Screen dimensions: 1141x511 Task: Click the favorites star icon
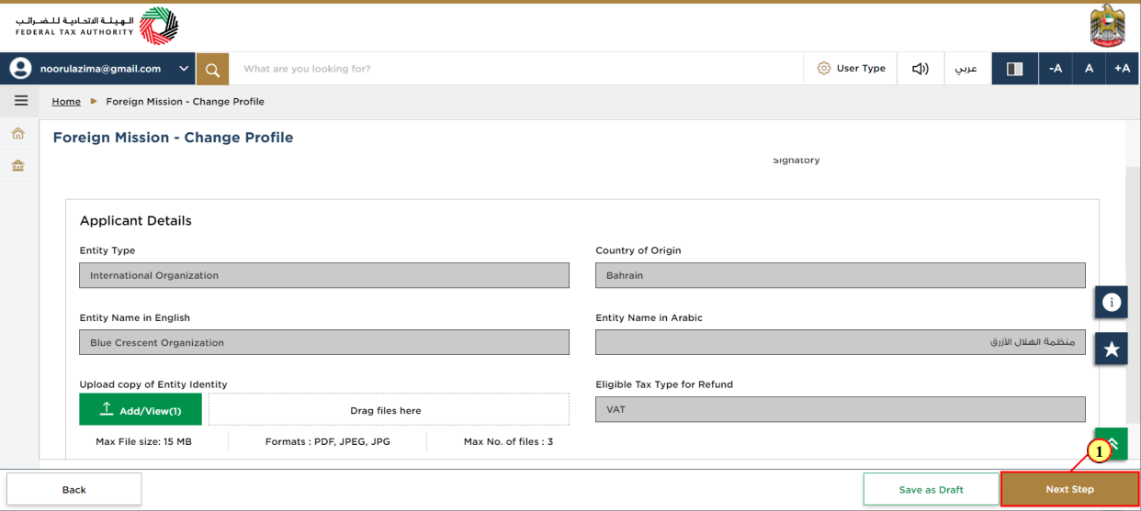1112,349
